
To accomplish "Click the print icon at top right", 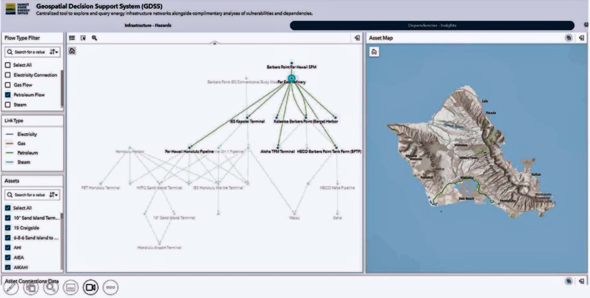I will [x=586, y=25].
